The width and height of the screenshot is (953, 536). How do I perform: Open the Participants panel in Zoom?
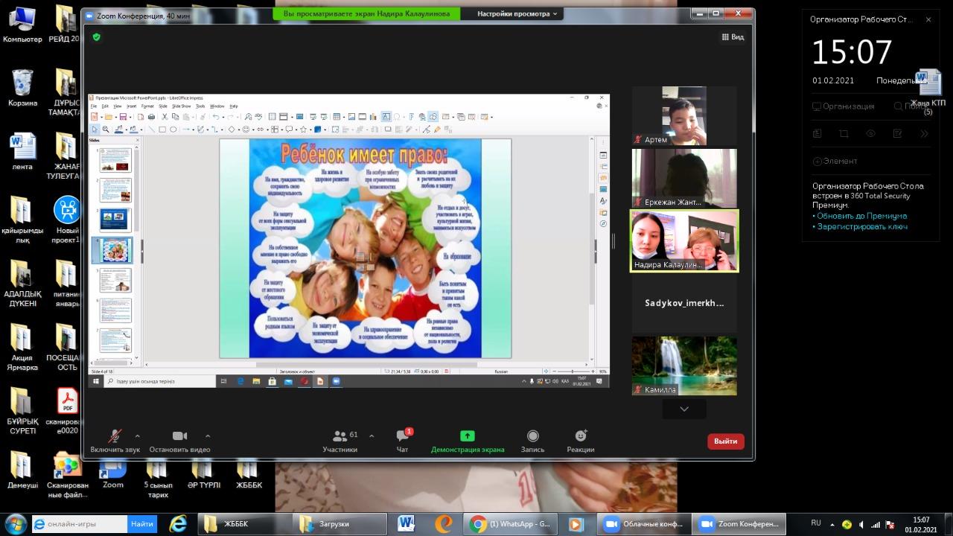click(x=340, y=441)
